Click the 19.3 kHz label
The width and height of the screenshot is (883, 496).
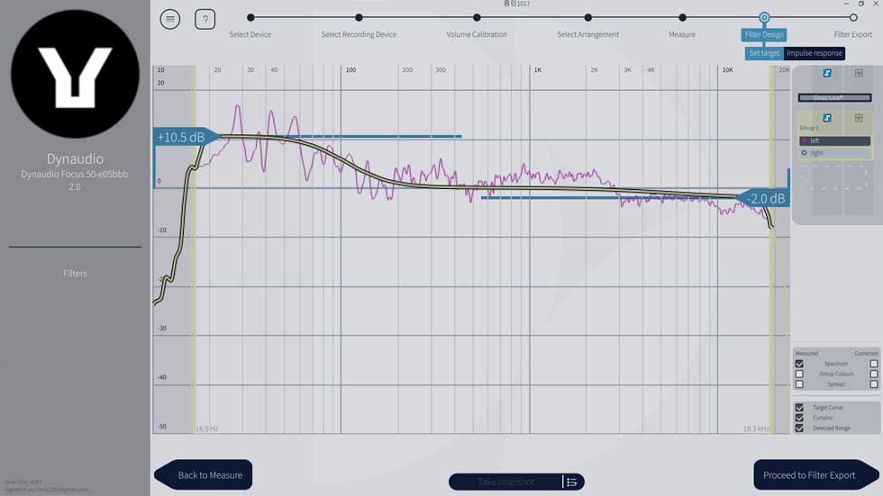point(756,428)
